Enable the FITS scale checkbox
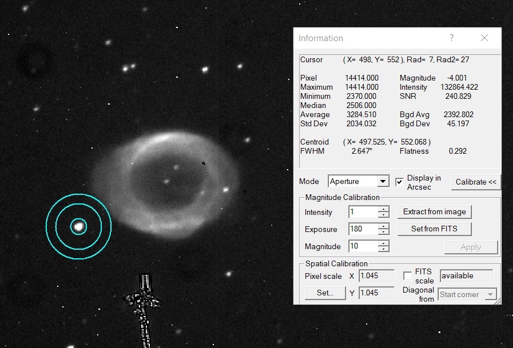 click(407, 276)
